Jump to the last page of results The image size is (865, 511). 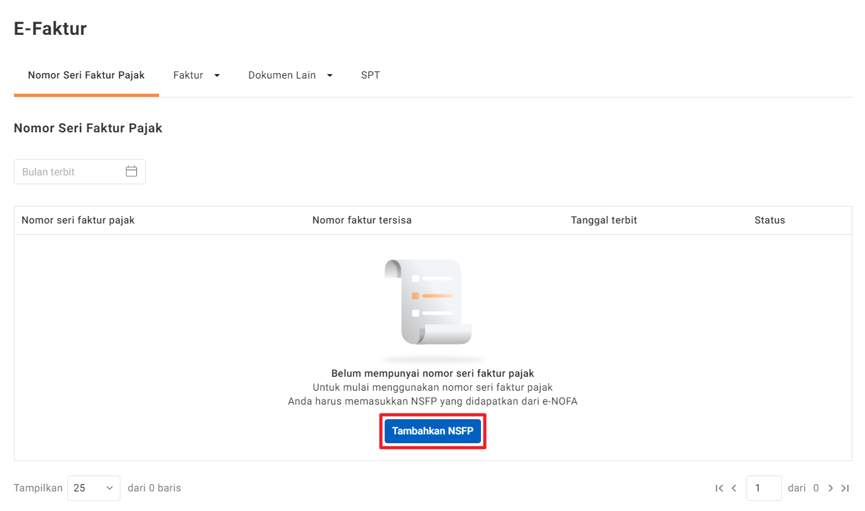click(845, 488)
